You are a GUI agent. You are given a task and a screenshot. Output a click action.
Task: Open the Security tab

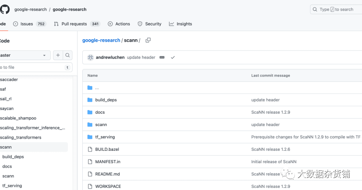150,24
